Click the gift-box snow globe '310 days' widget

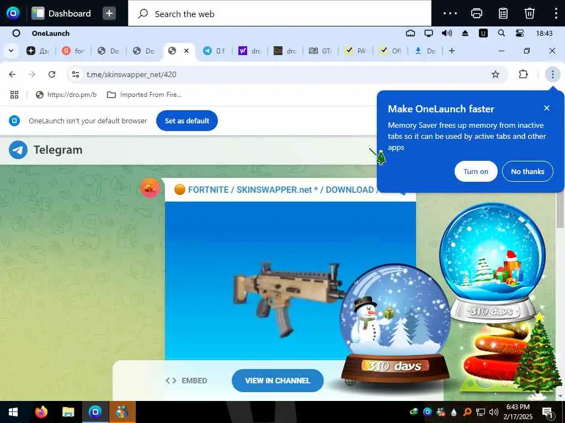point(492,263)
